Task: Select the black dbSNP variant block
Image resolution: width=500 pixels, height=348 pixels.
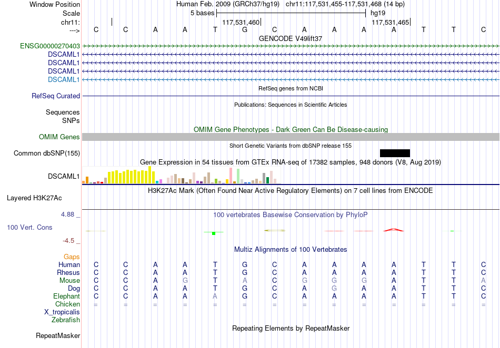Action: [395, 153]
